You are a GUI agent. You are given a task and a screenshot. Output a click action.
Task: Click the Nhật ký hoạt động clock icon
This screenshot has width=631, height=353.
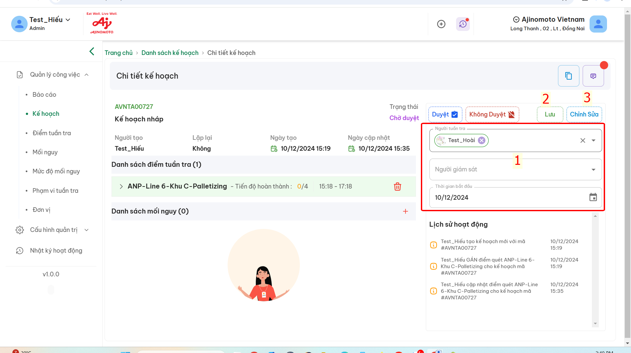[20, 251]
